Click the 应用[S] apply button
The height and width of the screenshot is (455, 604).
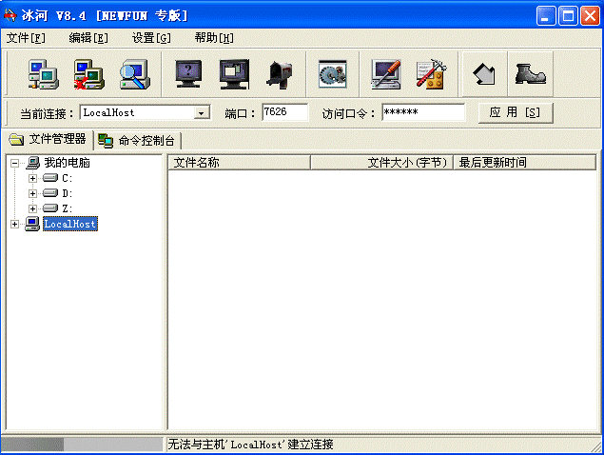(x=516, y=112)
